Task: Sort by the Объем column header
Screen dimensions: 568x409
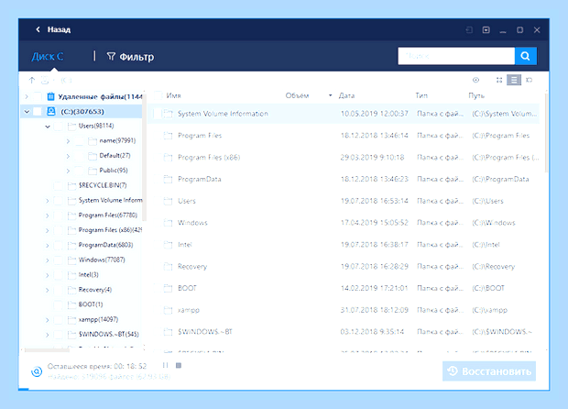Action: click(x=297, y=95)
